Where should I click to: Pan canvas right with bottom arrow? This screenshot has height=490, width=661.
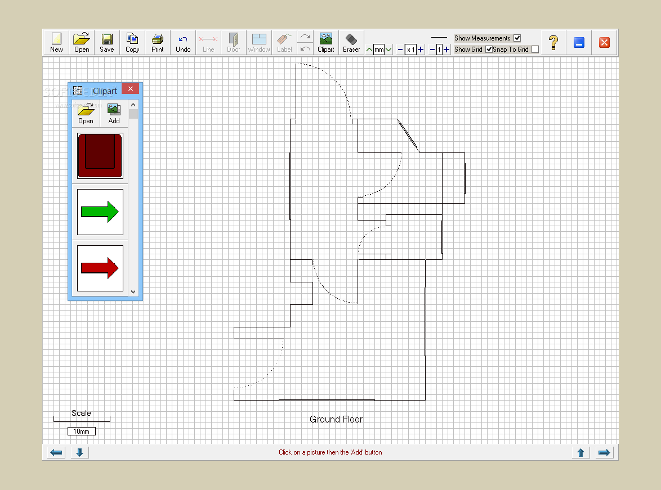(x=604, y=452)
